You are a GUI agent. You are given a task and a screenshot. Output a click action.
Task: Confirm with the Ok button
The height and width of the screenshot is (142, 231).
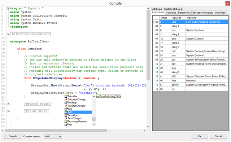point(200,136)
